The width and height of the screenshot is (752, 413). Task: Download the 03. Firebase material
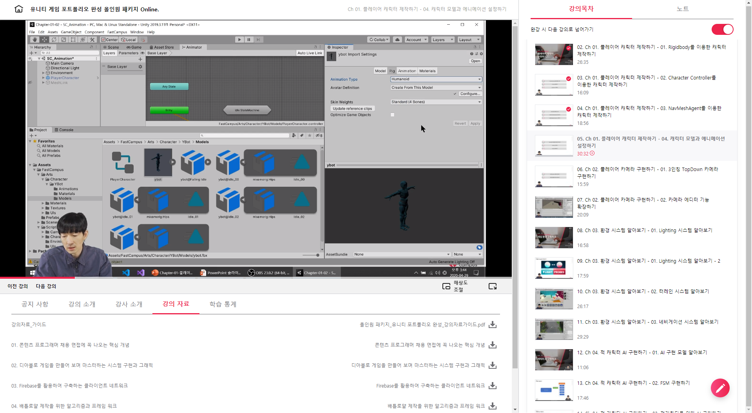pyautogui.click(x=493, y=386)
